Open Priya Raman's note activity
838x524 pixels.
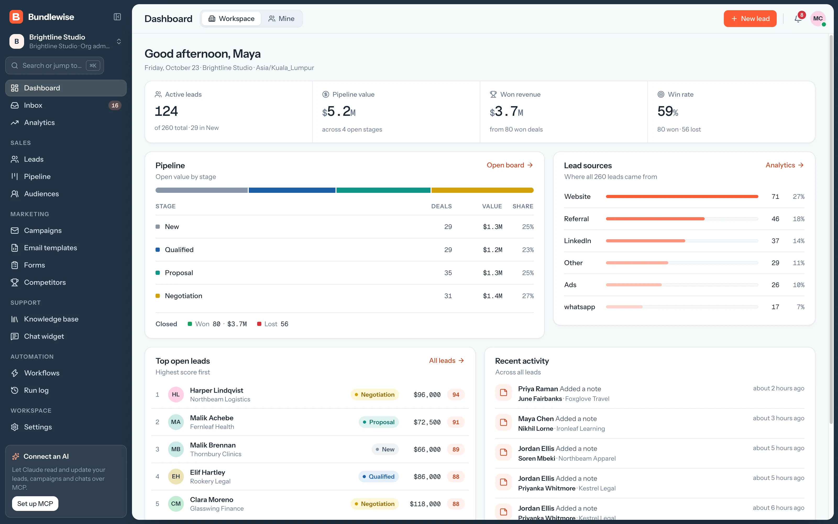(x=650, y=394)
